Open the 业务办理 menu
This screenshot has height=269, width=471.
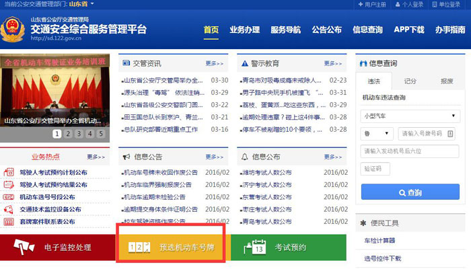(x=244, y=30)
